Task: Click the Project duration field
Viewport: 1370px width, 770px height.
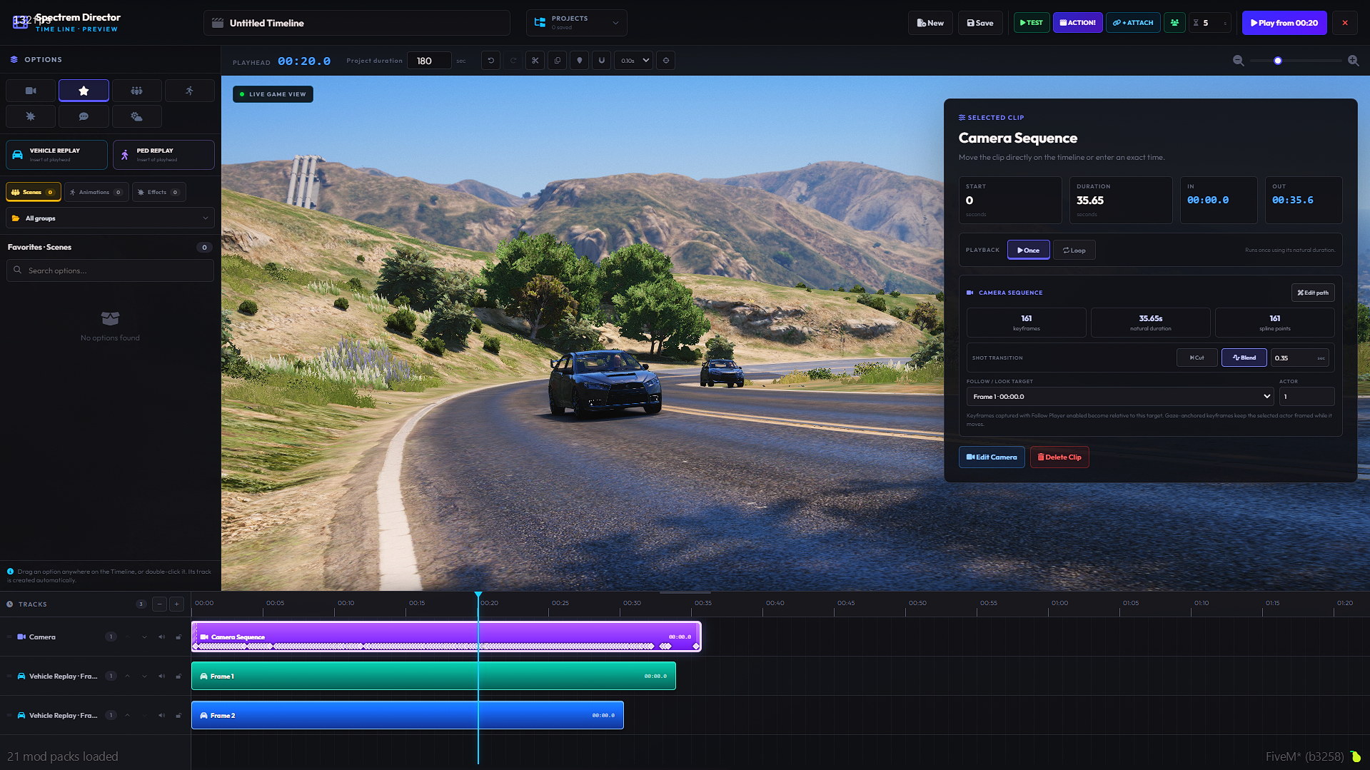Action: pos(429,61)
